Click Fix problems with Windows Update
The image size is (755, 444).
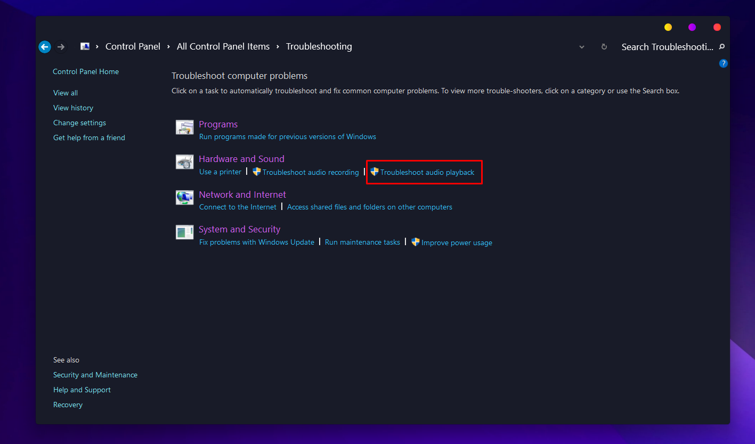click(257, 242)
